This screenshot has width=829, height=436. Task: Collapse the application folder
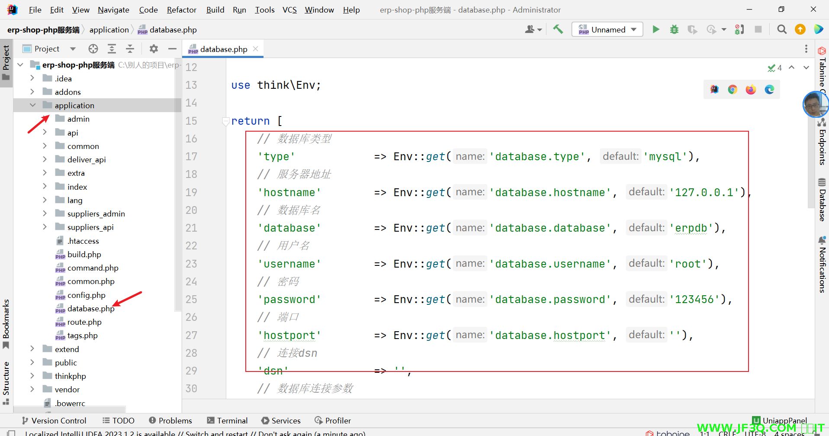click(x=32, y=105)
